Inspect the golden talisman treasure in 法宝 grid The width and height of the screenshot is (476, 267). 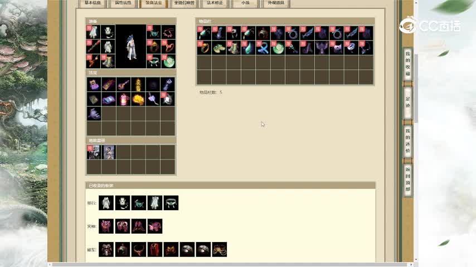click(x=138, y=85)
